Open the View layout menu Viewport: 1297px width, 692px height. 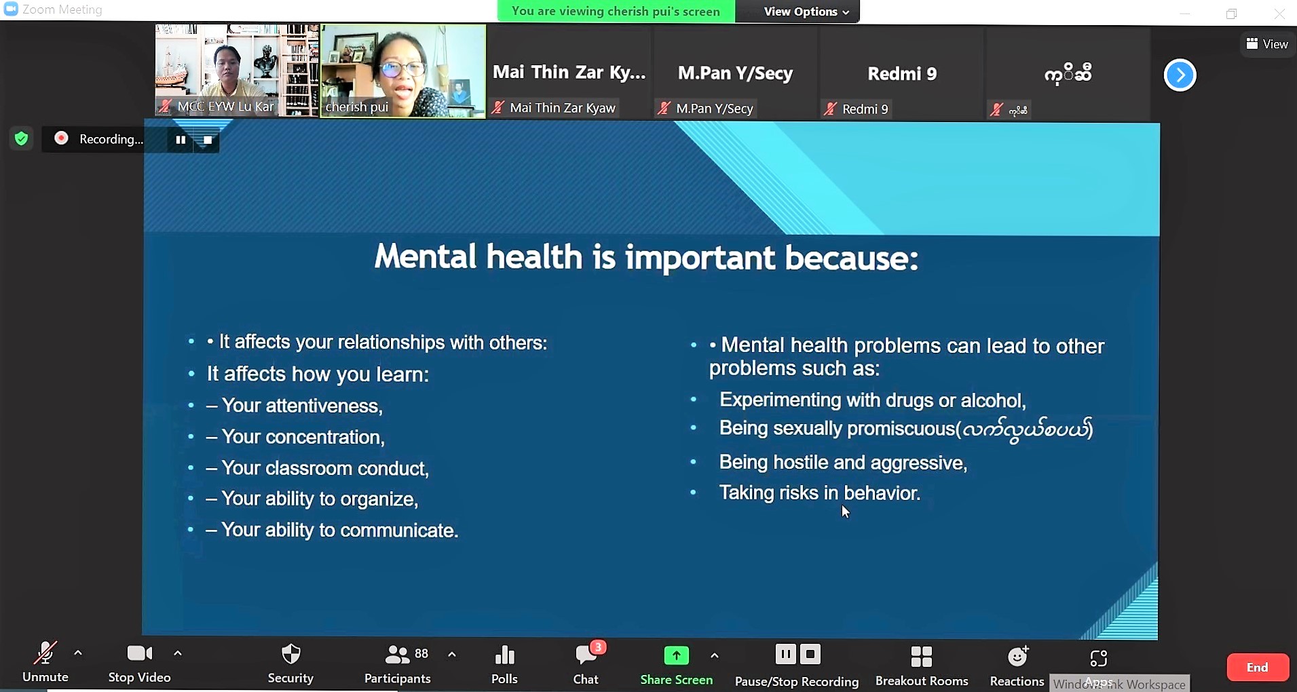[1266, 44]
